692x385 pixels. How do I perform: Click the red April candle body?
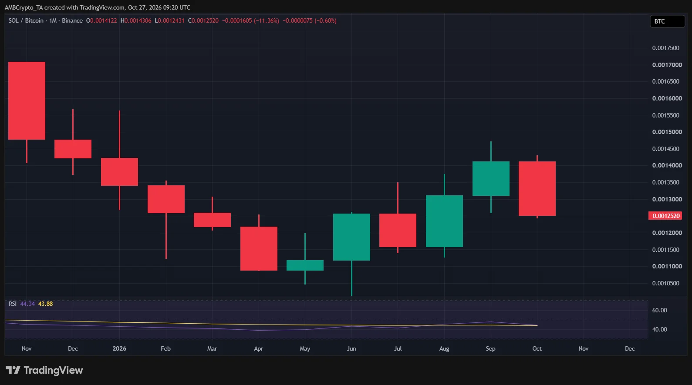coord(259,248)
